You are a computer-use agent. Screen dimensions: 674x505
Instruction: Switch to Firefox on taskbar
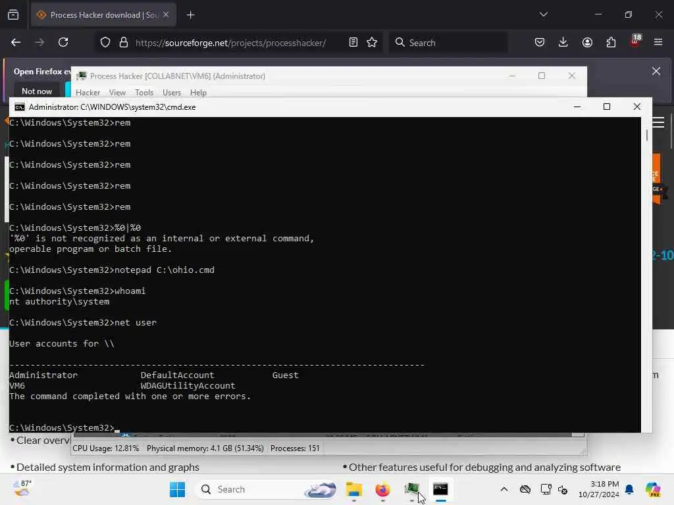pyautogui.click(x=382, y=489)
